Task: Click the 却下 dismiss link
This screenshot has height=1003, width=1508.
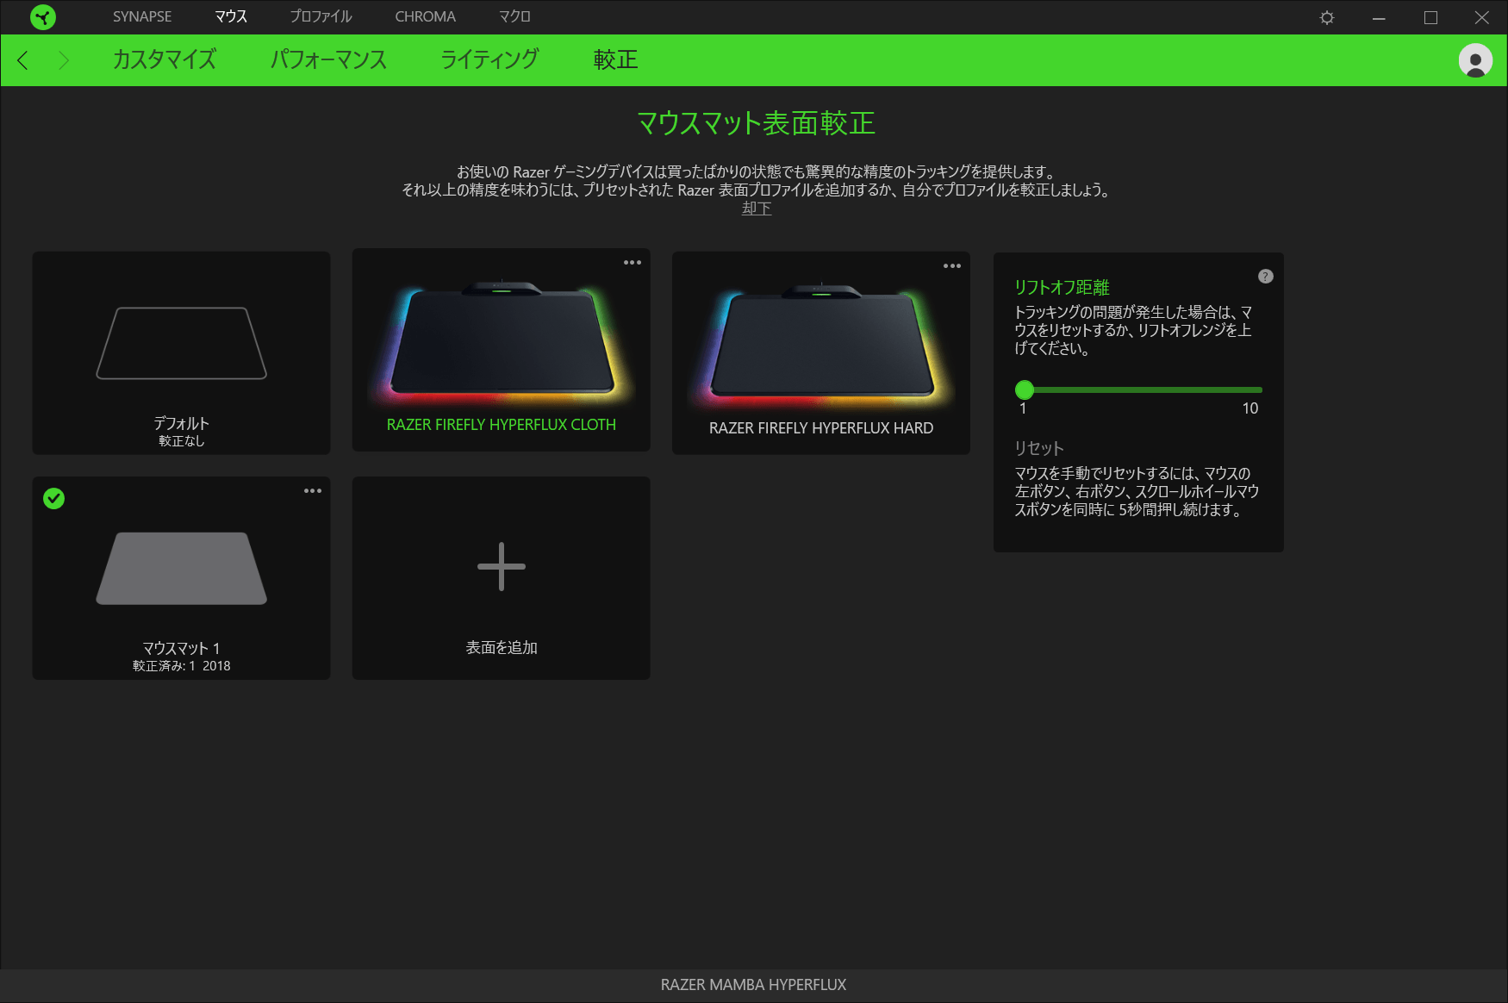Action: [756, 208]
